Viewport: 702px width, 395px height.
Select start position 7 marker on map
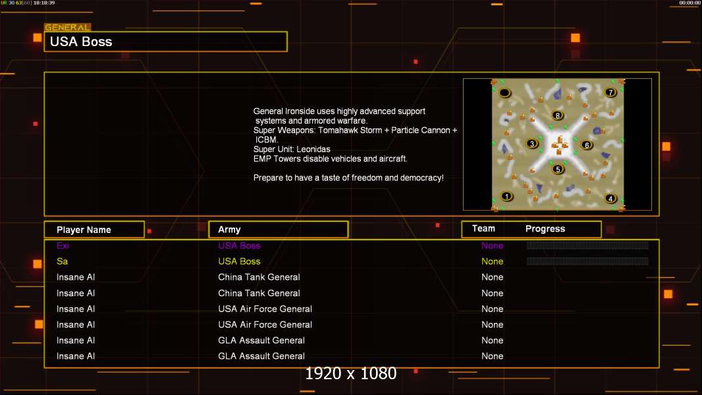pyautogui.click(x=610, y=93)
